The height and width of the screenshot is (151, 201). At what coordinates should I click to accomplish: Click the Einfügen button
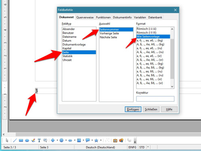[133, 109]
